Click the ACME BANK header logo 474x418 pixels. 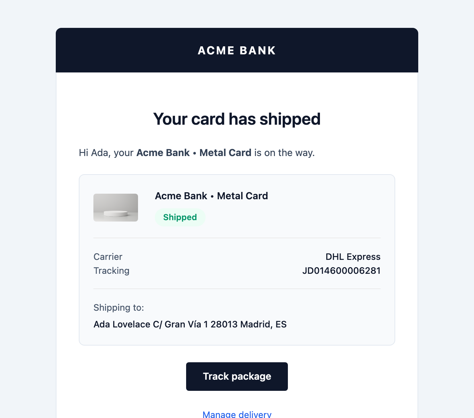click(237, 50)
